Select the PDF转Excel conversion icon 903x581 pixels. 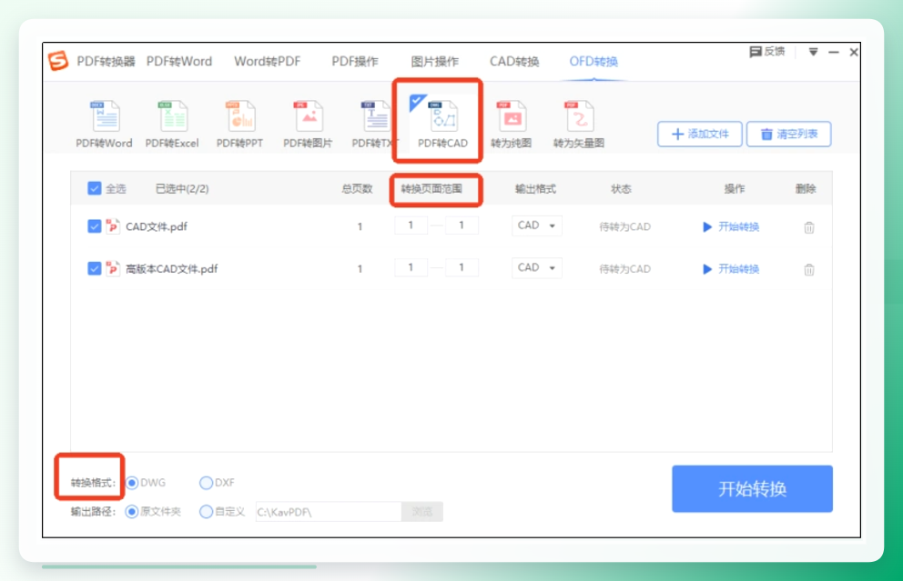click(x=172, y=124)
